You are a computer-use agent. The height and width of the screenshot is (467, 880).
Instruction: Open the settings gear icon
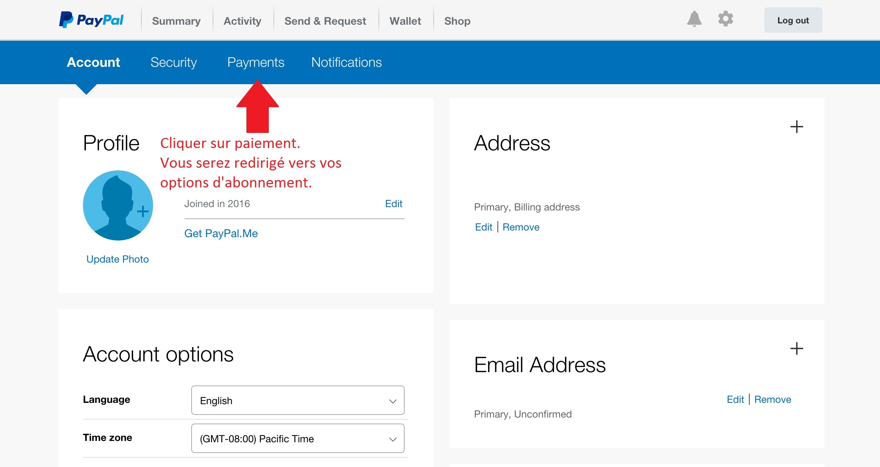point(726,19)
